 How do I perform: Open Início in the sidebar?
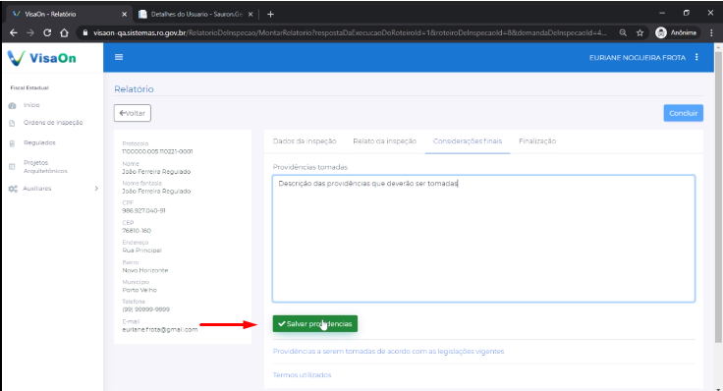[31, 105]
